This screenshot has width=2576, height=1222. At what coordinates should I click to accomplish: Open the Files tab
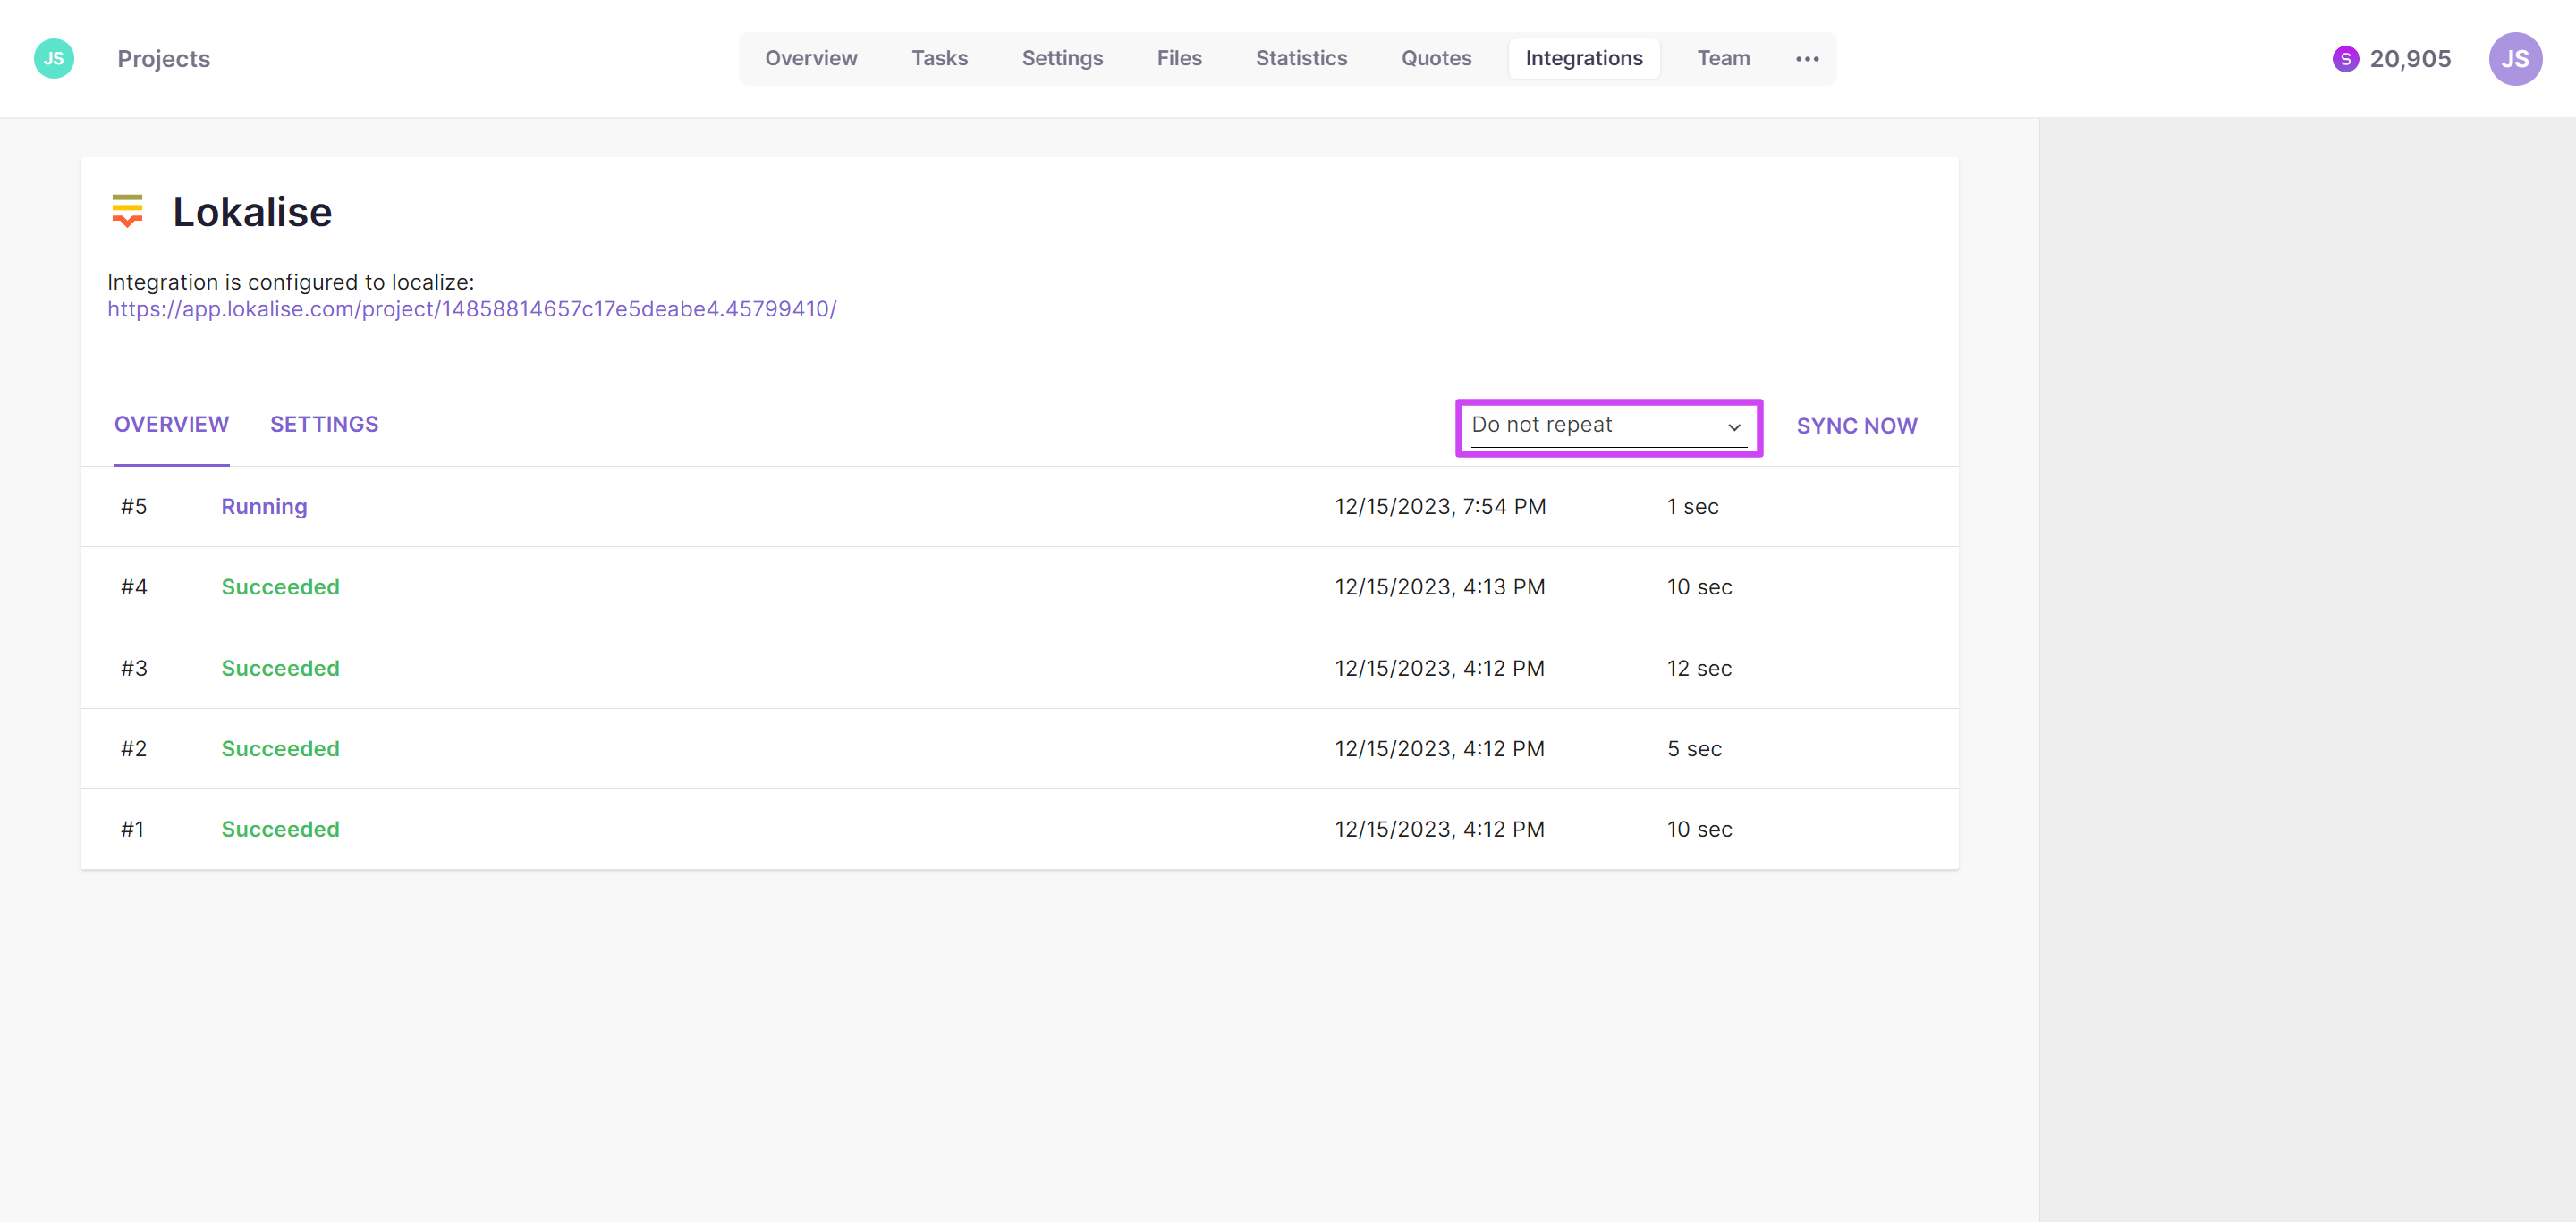pyautogui.click(x=1179, y=59)
